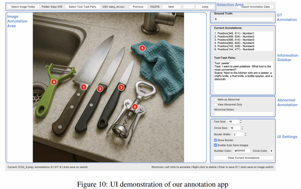Viewport: 301px width, 189px height.
Task: Adjust the Border Width stepper arrows
Action: [245, 135]
